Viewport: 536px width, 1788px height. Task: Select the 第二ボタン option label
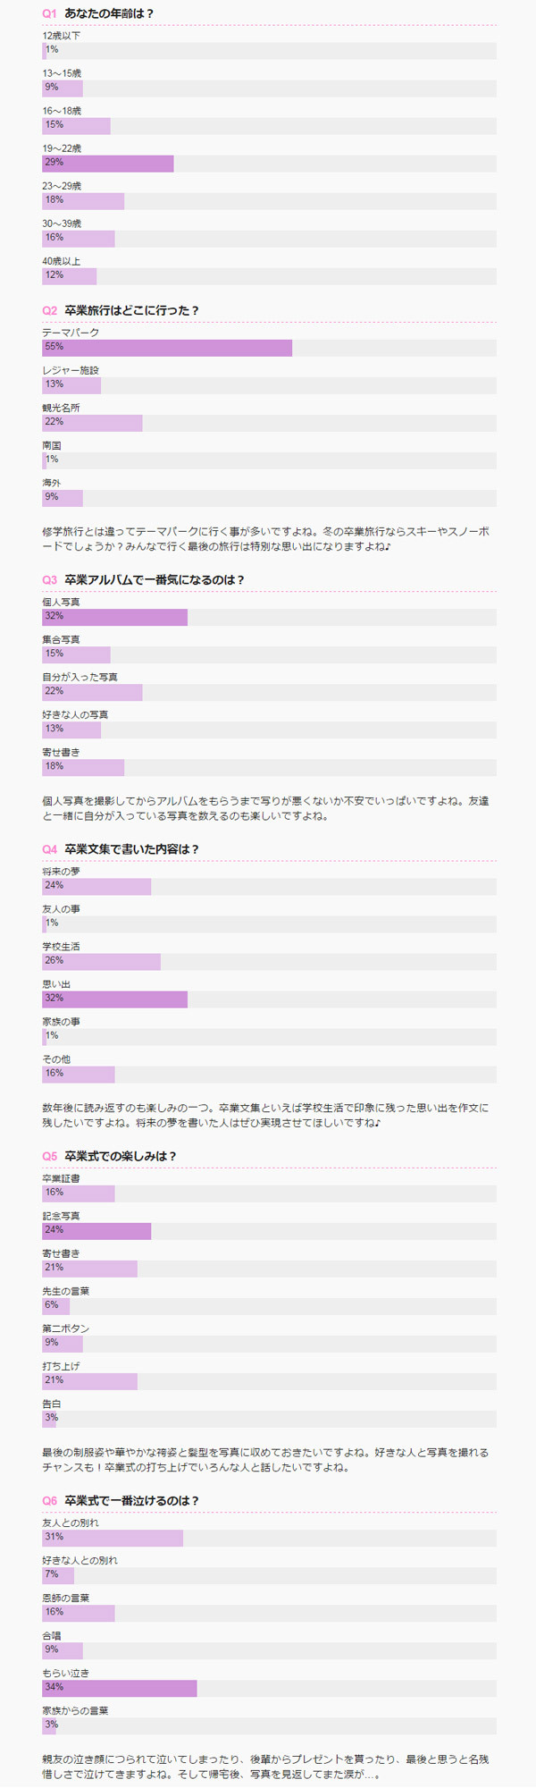click(x=65, y=1328)
